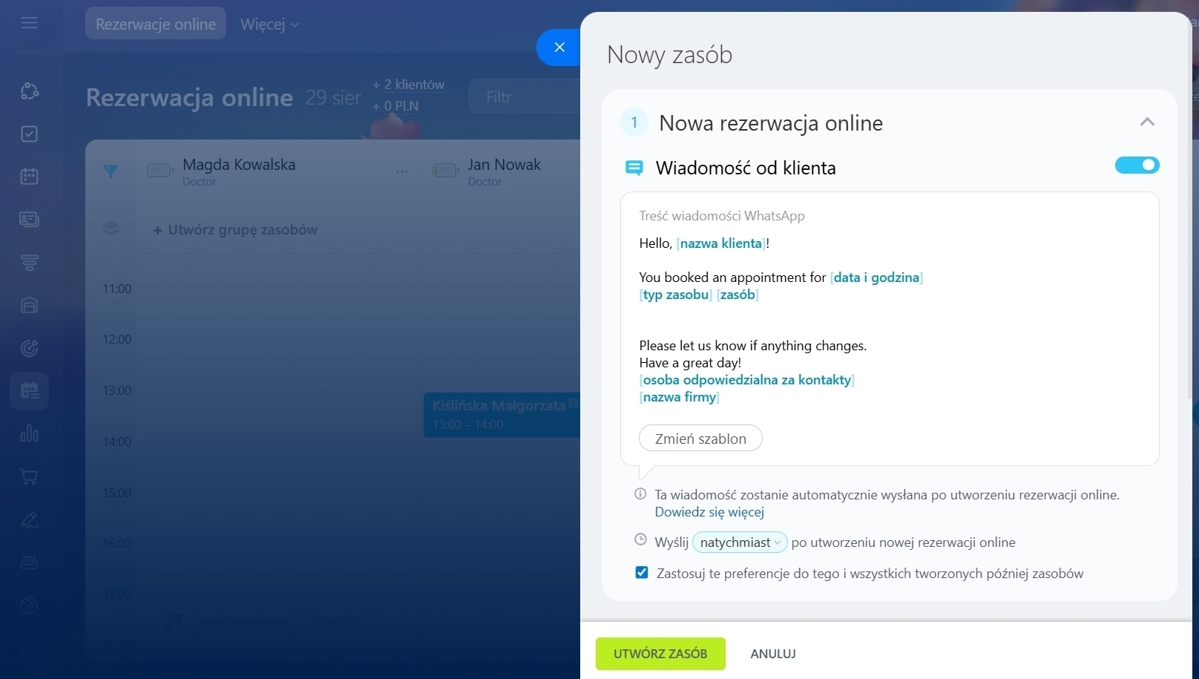Open the news feed icon in sidebar
Image resolution: width=1199 pixels, height=679 pixels.
29,220
